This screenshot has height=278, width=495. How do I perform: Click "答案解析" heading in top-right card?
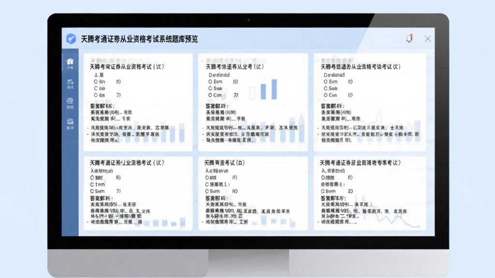pyautogui.click(x=333, y=106)
